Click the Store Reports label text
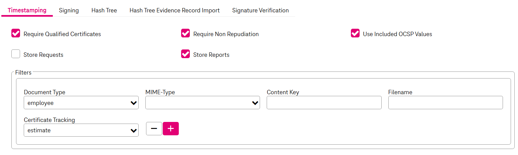The height and width of the screenshot is (155, 518). (211, 55)
